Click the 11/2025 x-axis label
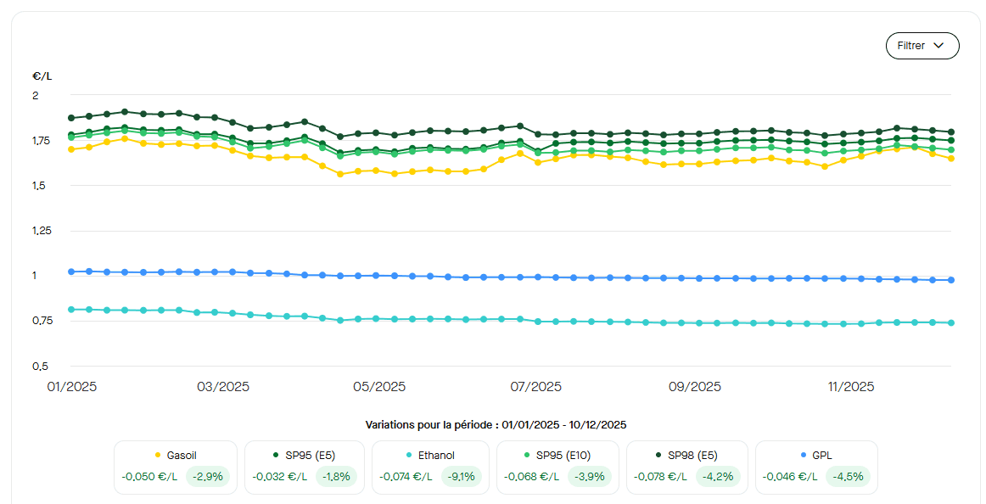986x504 pixels. coord(851,387)
